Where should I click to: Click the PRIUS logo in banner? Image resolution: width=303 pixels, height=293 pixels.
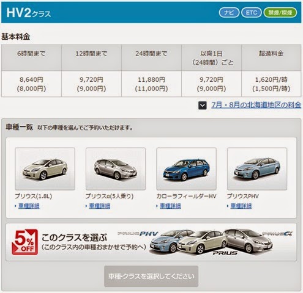coord(225,253)
